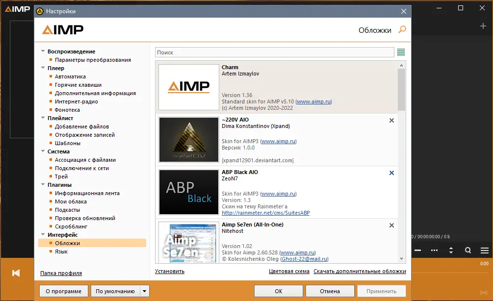Open Информационная лента plugin page
This screenshot has width=493, height=301.
(x=87, y=193)
